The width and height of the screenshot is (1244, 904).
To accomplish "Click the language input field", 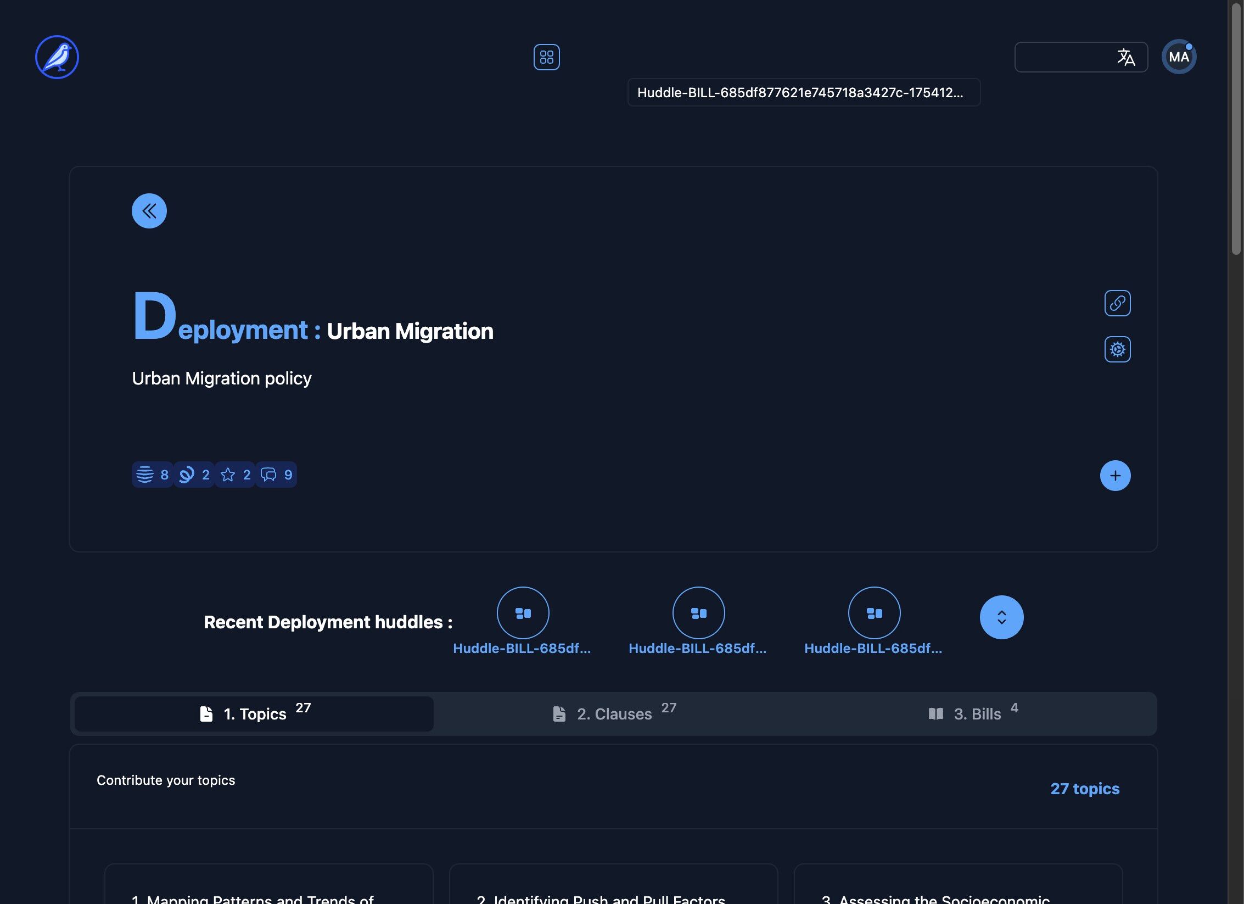I will pyautogui.click(x=1062, y=57).
